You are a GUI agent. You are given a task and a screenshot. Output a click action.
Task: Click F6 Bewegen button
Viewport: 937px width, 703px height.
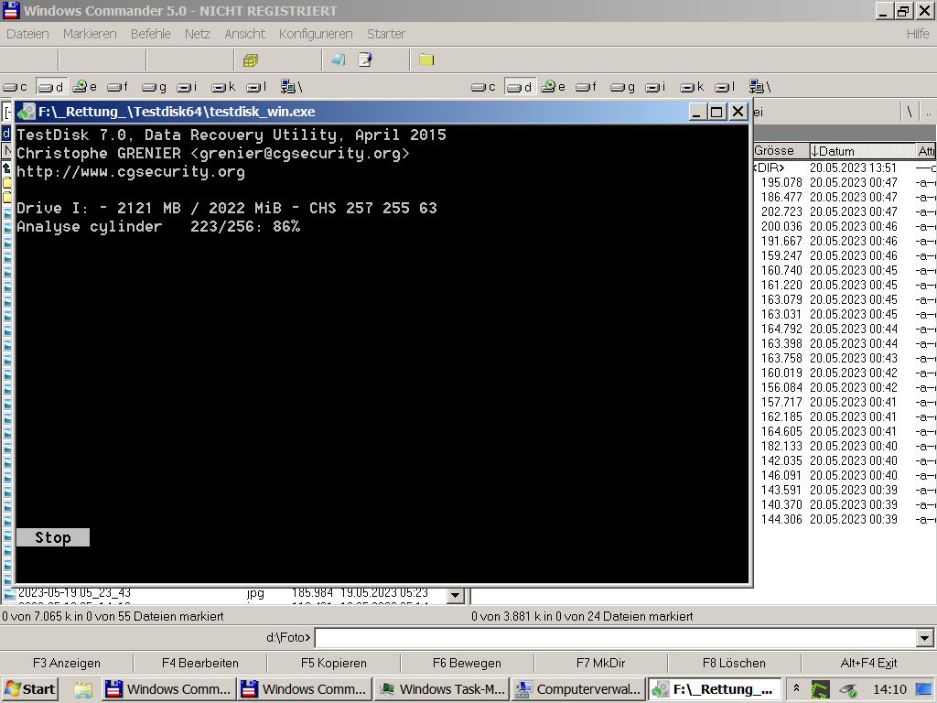[467, 663]
